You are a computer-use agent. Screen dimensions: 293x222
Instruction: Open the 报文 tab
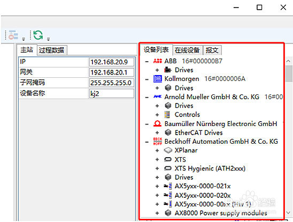[212, 50]
